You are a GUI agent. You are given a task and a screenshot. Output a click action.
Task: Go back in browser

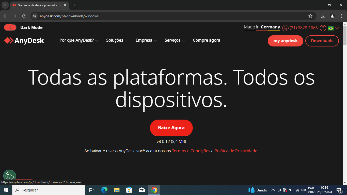point(6,16)
